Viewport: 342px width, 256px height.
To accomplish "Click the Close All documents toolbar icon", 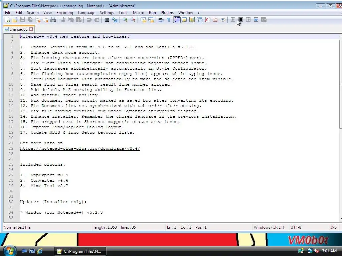I will click(45, 20).
